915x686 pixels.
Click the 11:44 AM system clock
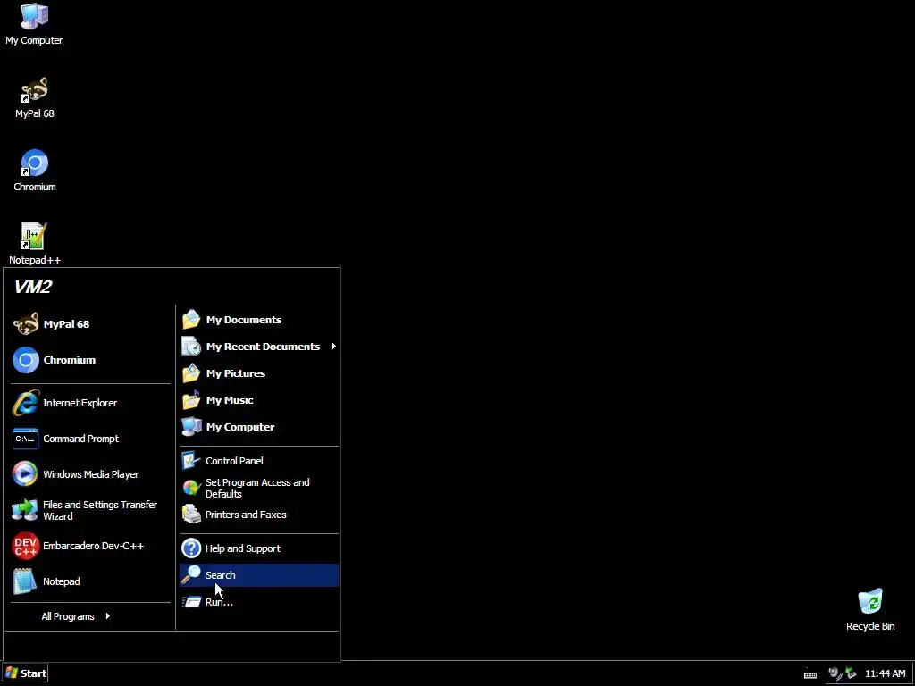886,673
